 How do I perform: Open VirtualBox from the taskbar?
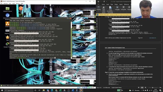pyautogui.click(x=77, y=90)
